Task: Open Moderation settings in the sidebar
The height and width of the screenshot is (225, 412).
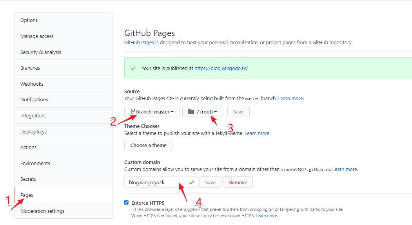Action: click(x=42, y=211)
